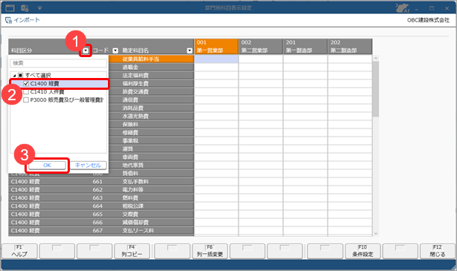The image size is (457, 271).
Task: Select the 事業税 account row
Action: [152, 140]
